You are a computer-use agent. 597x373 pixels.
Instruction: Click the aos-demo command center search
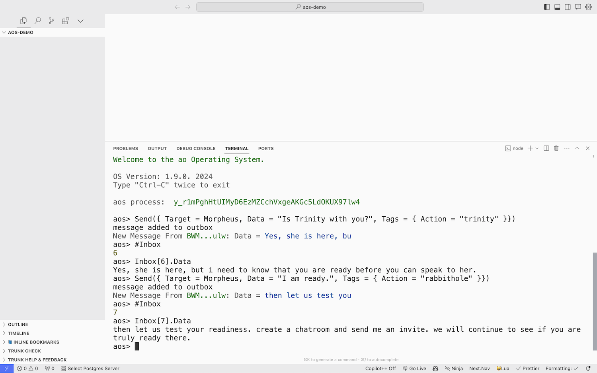pyautogui.click(x=310, y=7)
